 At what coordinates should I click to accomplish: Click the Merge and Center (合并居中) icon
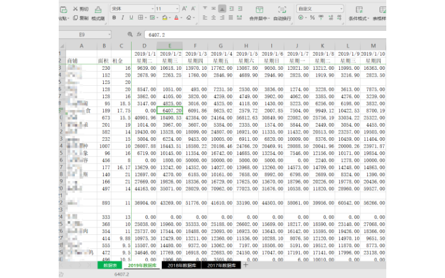point(259,10)
